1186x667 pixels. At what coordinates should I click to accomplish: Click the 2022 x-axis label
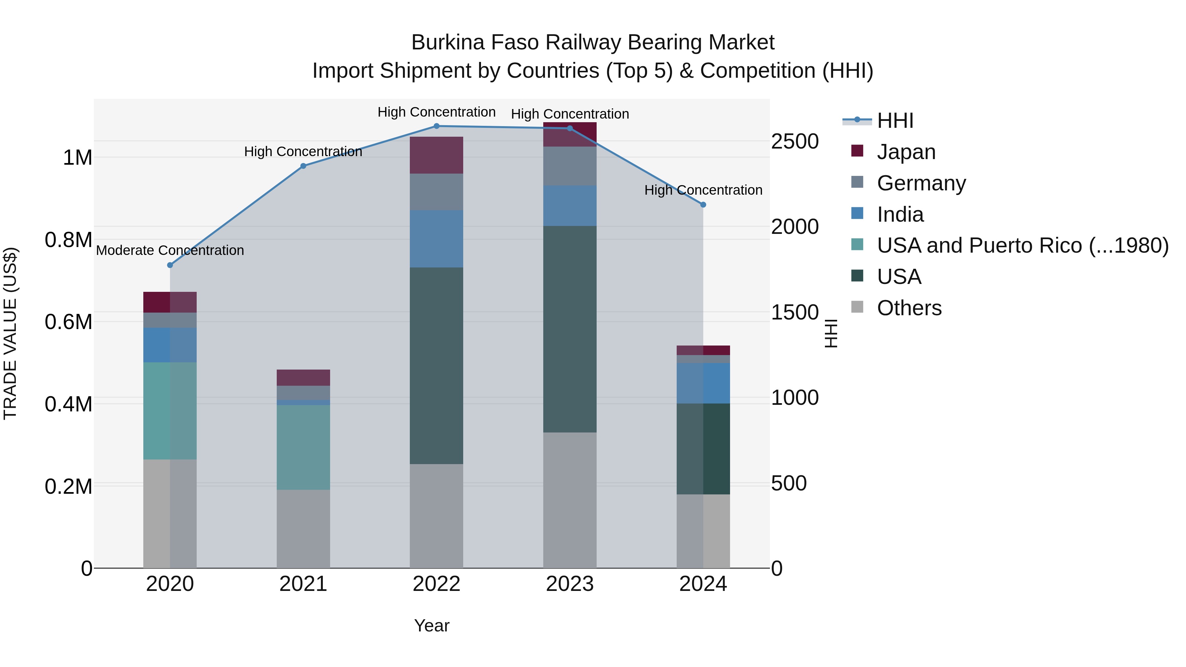click(x=437, y=584)
